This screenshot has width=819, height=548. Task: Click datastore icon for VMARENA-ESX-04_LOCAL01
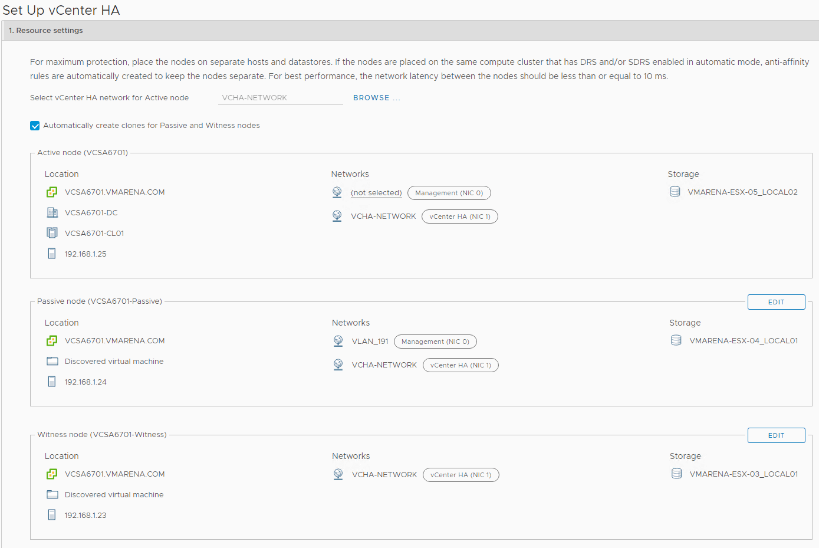pos(676,340)
